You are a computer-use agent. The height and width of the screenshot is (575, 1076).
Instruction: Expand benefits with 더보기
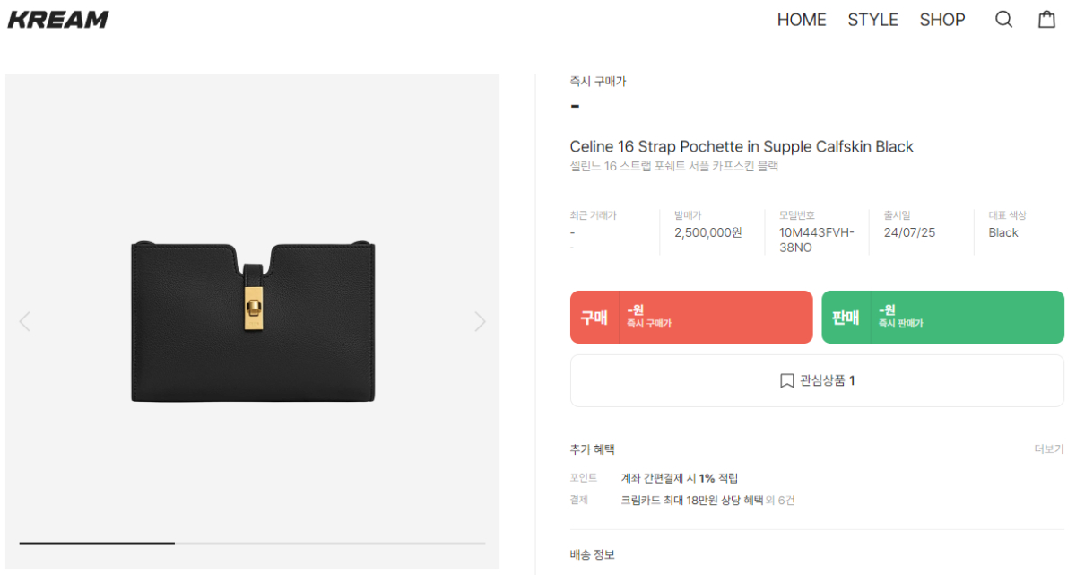click(x=1048, y=449)
